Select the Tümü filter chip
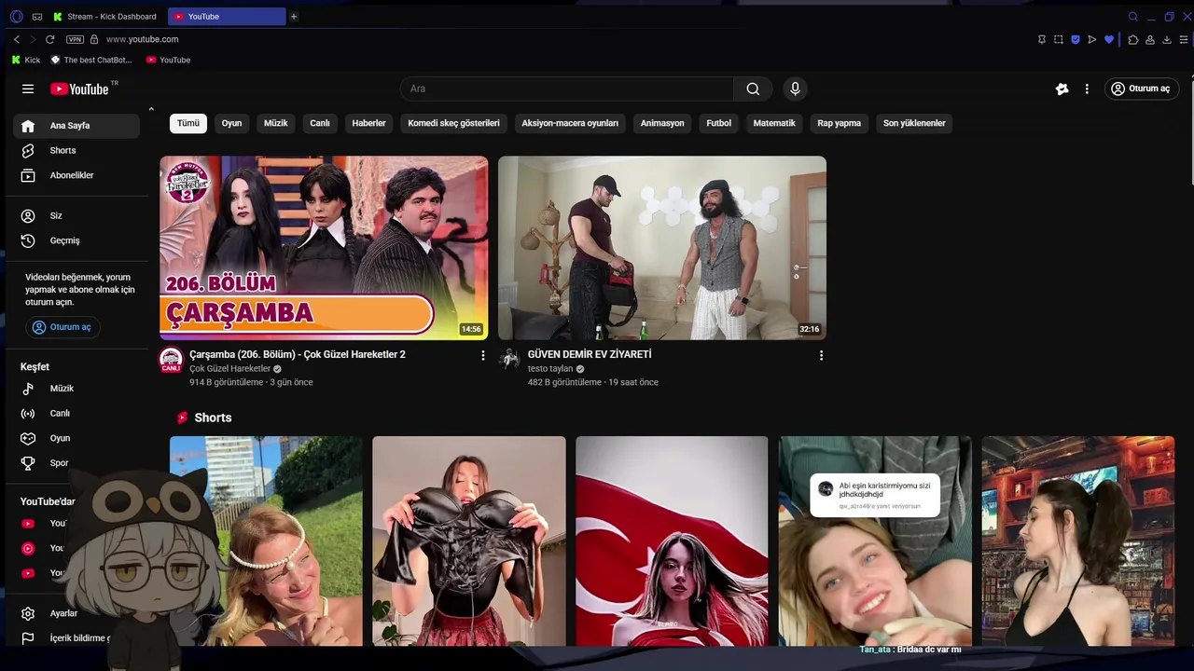This screenshot has height=671, width=1194. pos(188,123)
